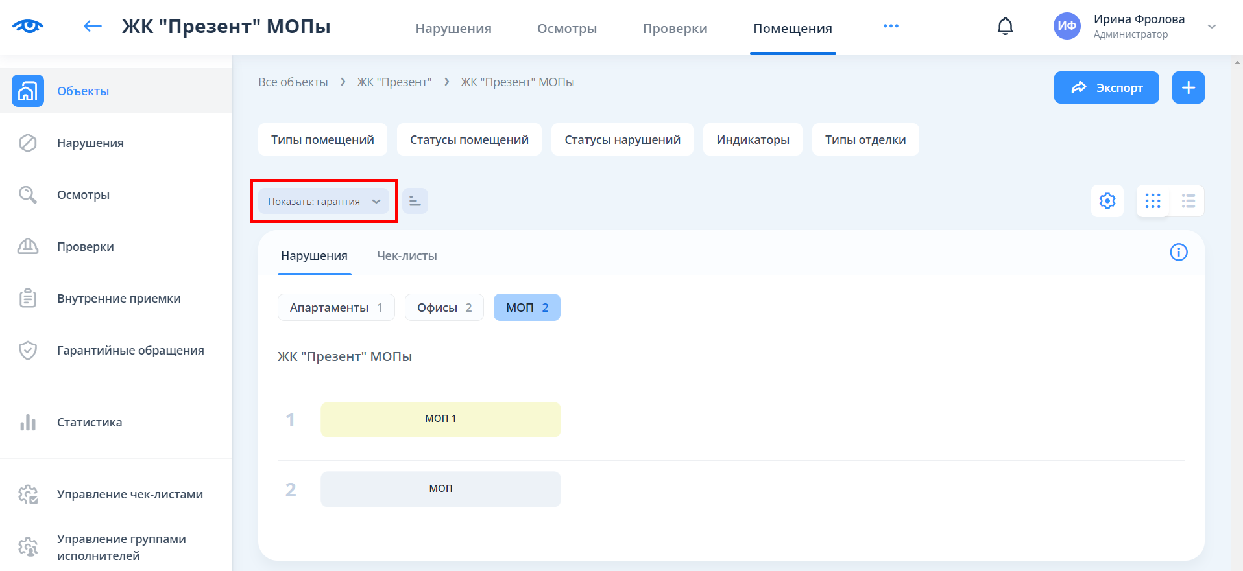1243x571 pixels.
Task: Click the back arrow beside the title
Action: click(x=93, y=27)
